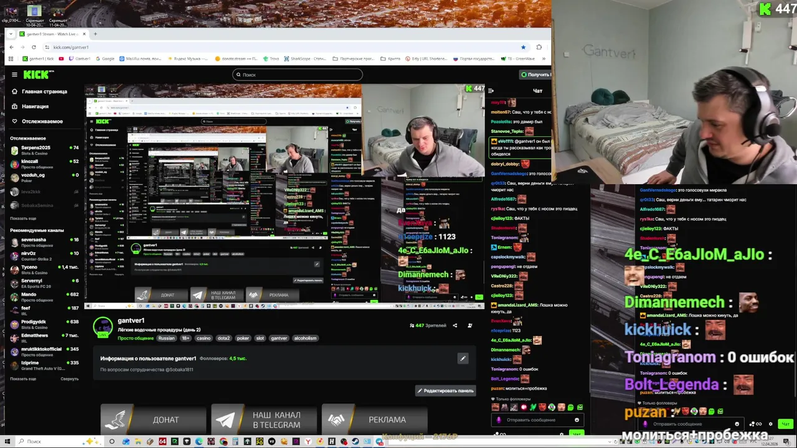Open the Windows Start menu
The width and height of the screenshot is (797, 448).
pos(7,442)
